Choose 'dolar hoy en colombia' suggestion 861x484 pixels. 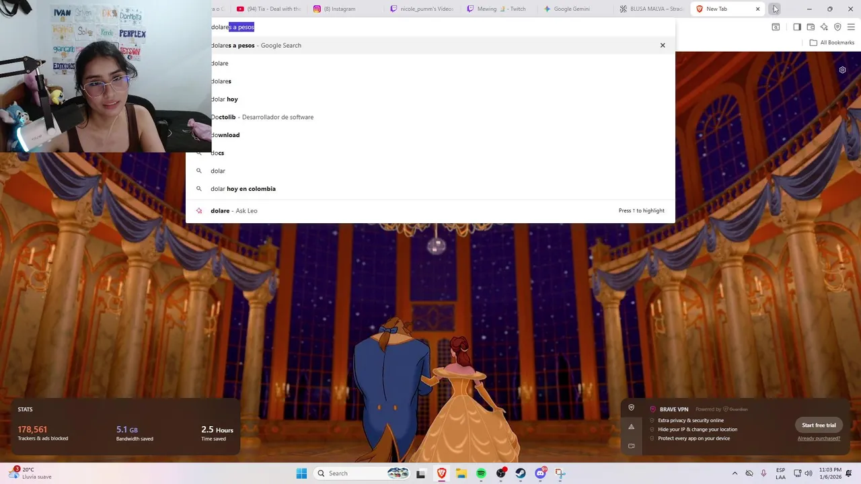[430, 189]
